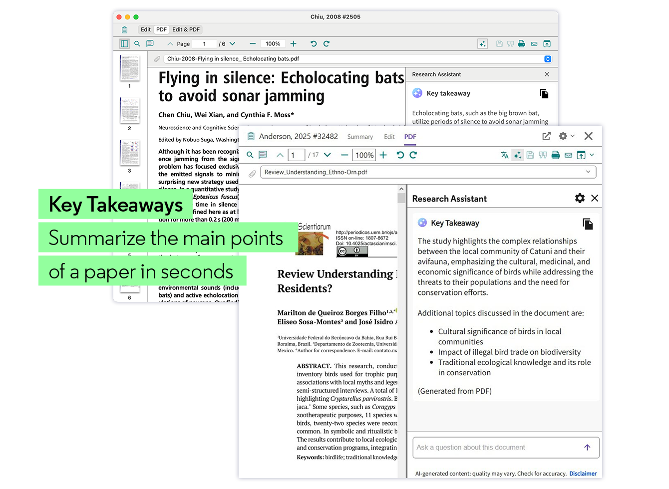669x489 pixels.
Task: Email the Anderson PDF via envelope icon
Action: (x=568, y=155)
